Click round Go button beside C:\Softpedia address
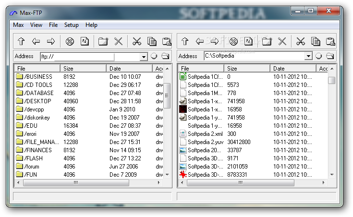 pos(318,56)
